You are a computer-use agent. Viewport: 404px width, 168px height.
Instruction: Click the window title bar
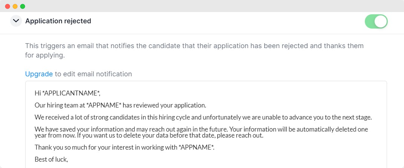[x=202, y=6]
